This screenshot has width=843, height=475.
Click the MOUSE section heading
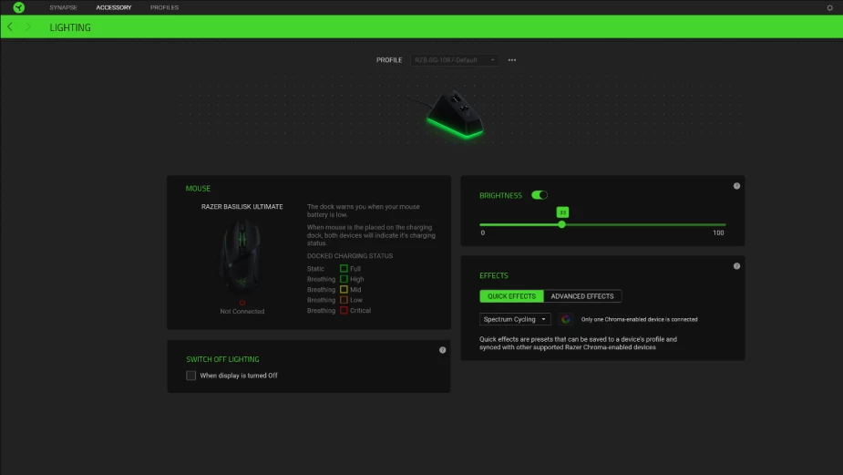pyautogui.click(x=198, y=189)
